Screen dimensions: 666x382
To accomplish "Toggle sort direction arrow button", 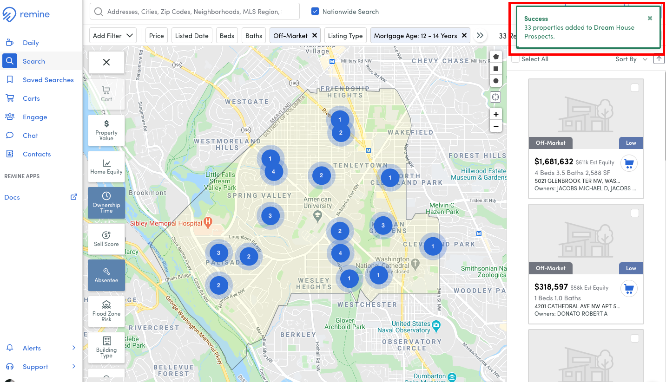I will [659, 58].
